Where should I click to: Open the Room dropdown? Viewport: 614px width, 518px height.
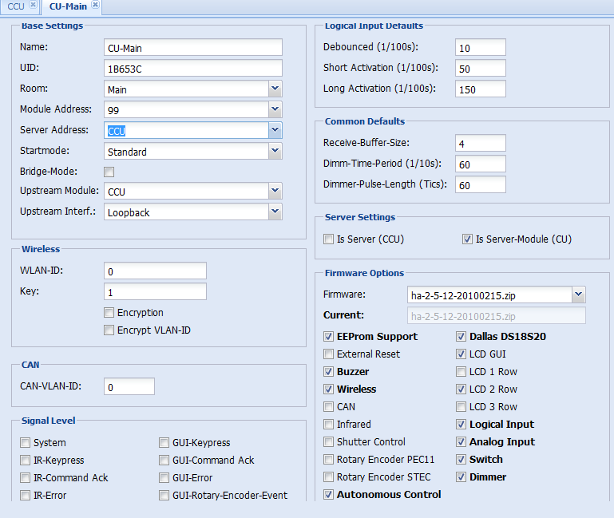click(x=275, y=89)
